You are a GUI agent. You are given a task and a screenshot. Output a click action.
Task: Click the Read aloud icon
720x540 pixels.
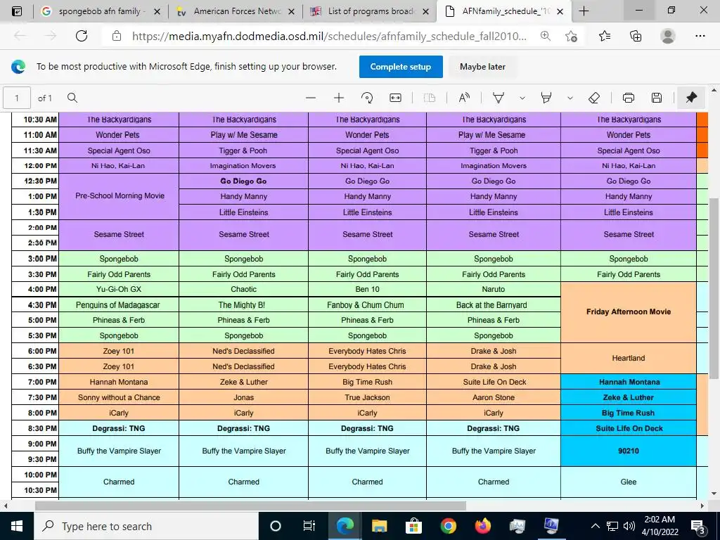[x=464, y=98]
